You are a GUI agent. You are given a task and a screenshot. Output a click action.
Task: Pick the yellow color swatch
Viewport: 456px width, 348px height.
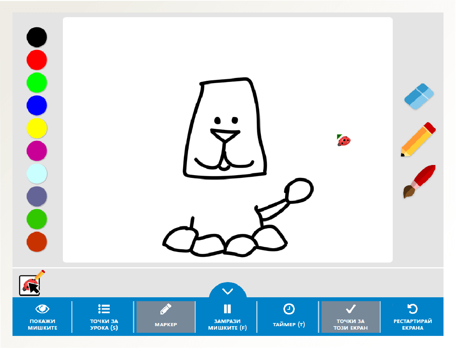click(37, 128)
